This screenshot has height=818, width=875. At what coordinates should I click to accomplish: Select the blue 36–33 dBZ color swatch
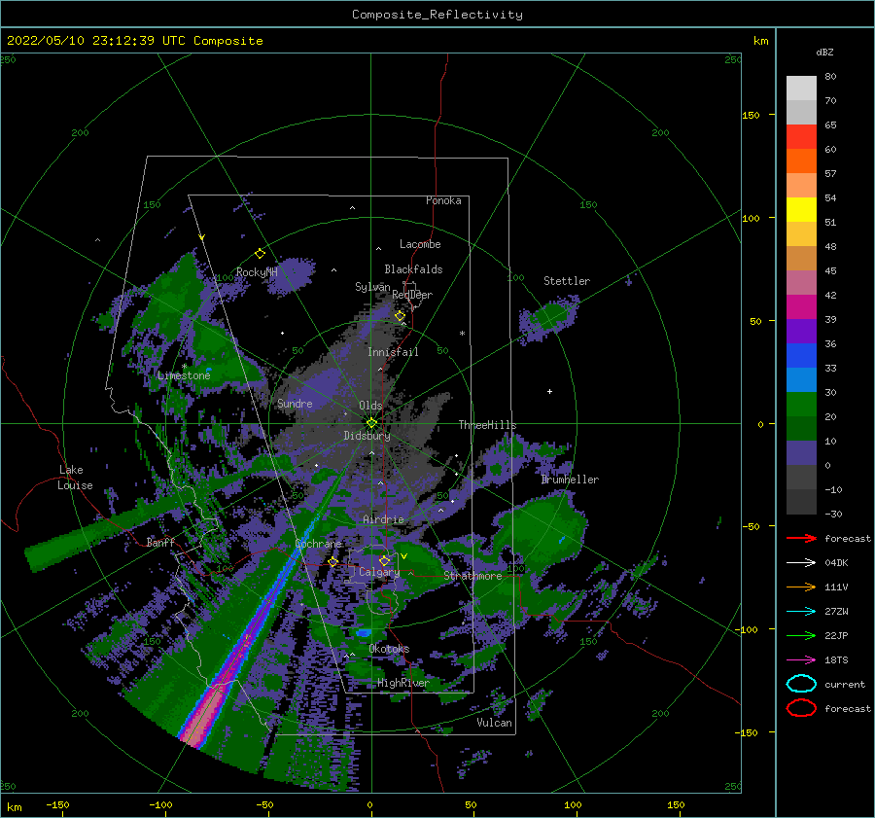point(801,356)
